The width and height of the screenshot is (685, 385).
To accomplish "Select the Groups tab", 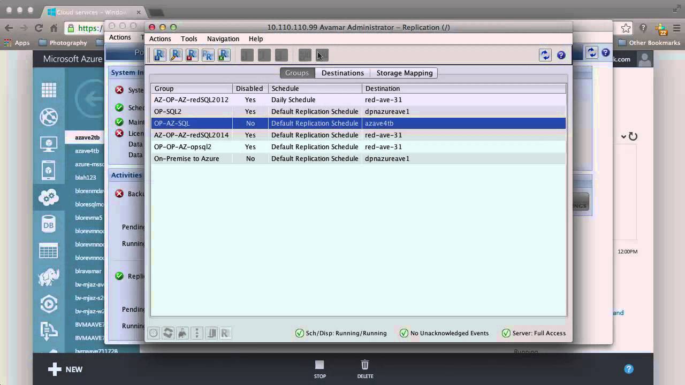I will [297, 73].
